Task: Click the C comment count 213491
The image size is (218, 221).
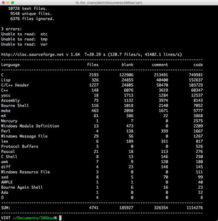Action: pyautogui.click(x=161, y=75)
